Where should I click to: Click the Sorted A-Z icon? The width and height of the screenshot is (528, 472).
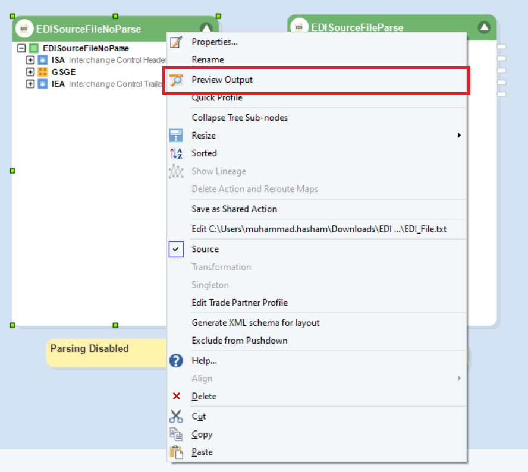click(176, 153)
